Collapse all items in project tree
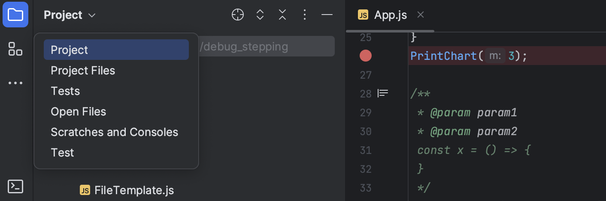 pyautogui.click(x=282, y=15)
